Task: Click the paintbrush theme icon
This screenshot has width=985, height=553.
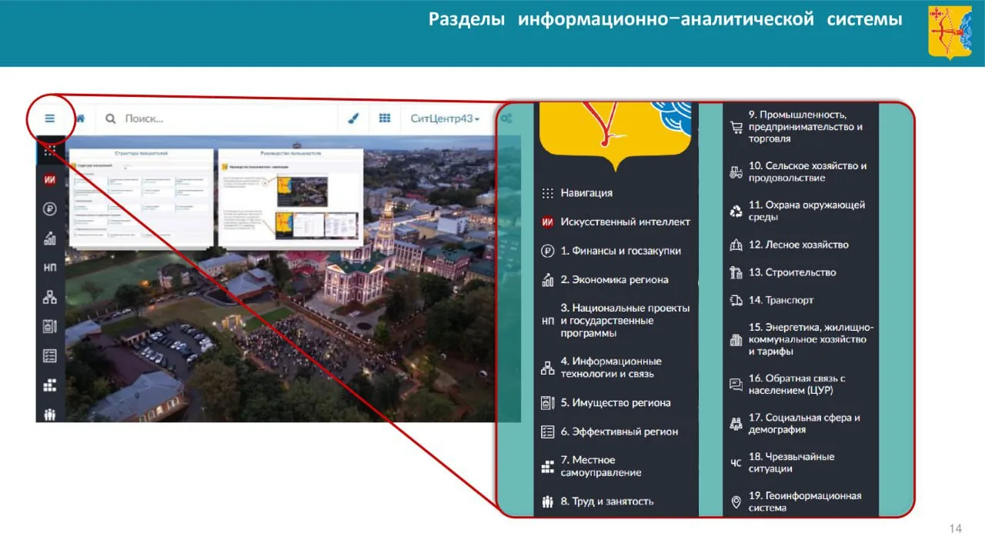Action: point(353,118)
